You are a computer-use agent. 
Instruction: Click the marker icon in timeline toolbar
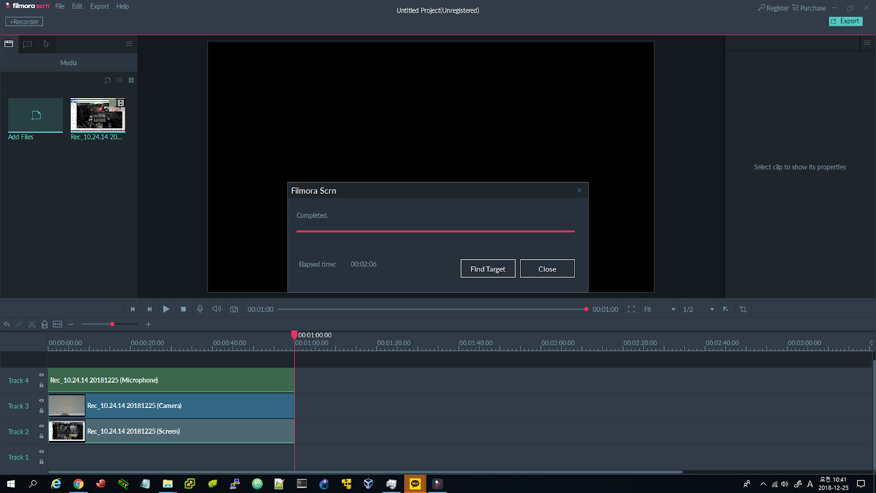[44, 324]
